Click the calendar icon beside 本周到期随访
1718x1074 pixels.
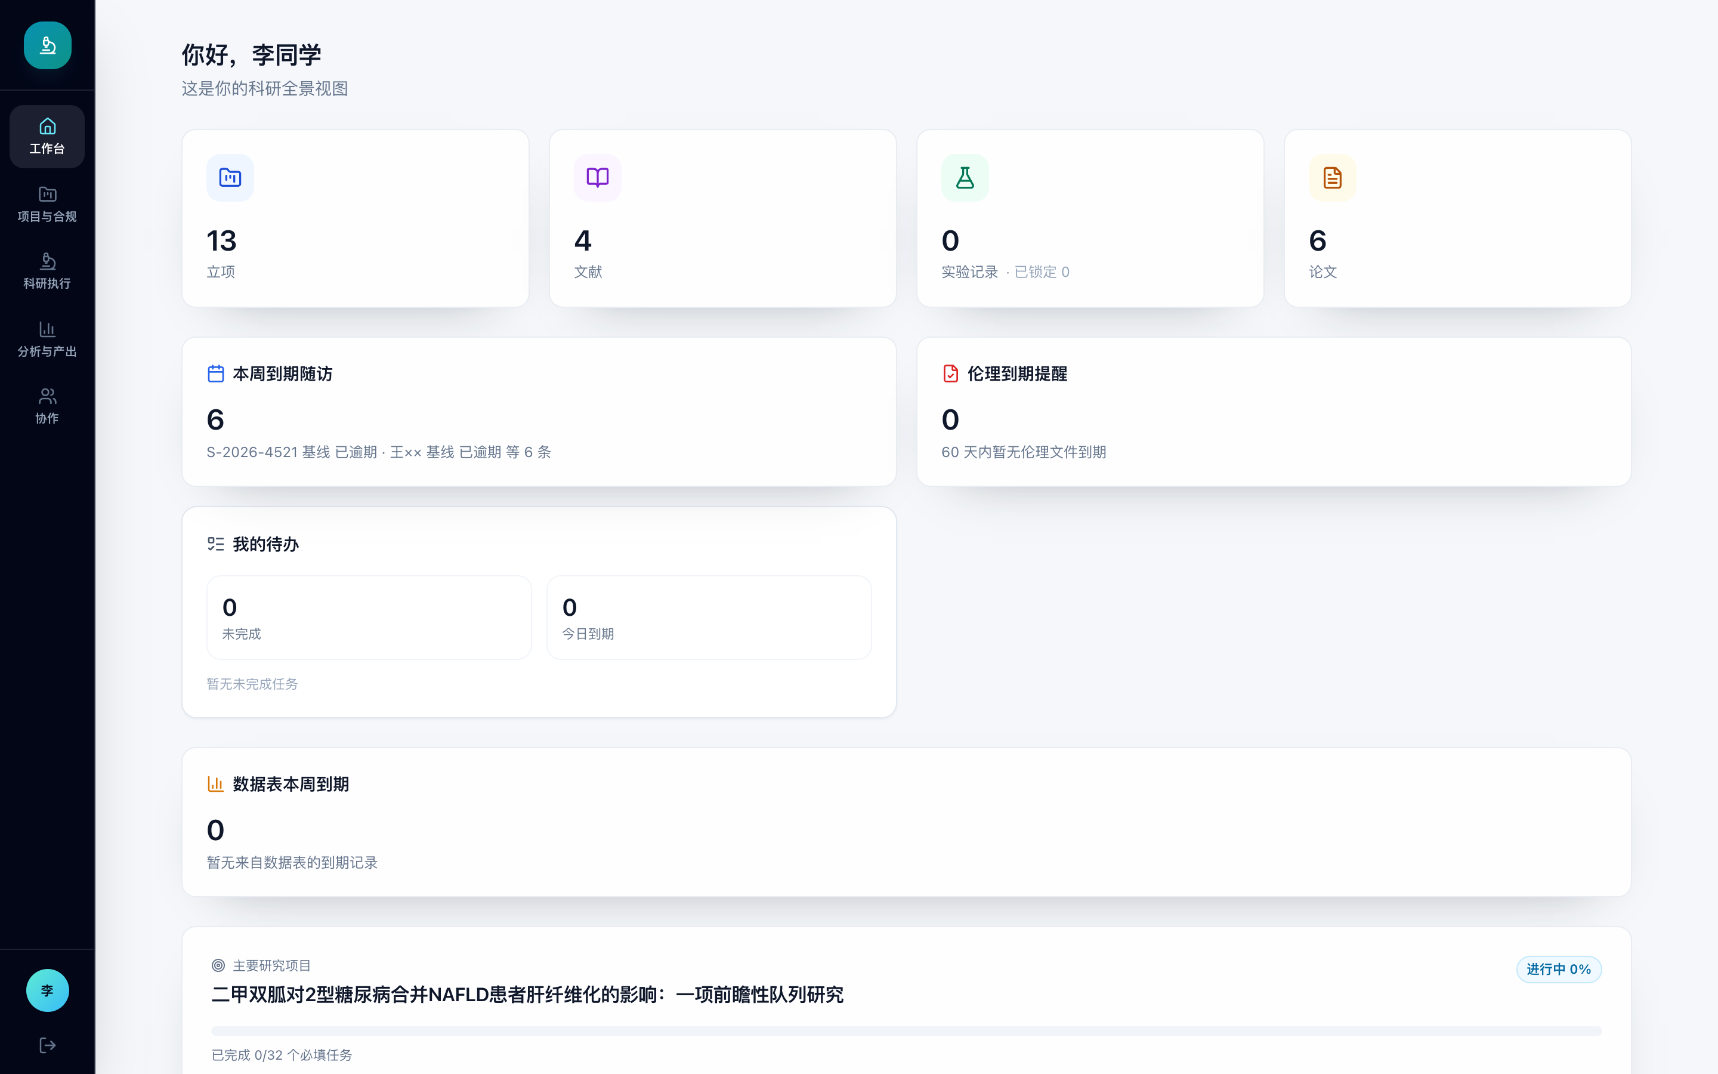tap(216, 374)
